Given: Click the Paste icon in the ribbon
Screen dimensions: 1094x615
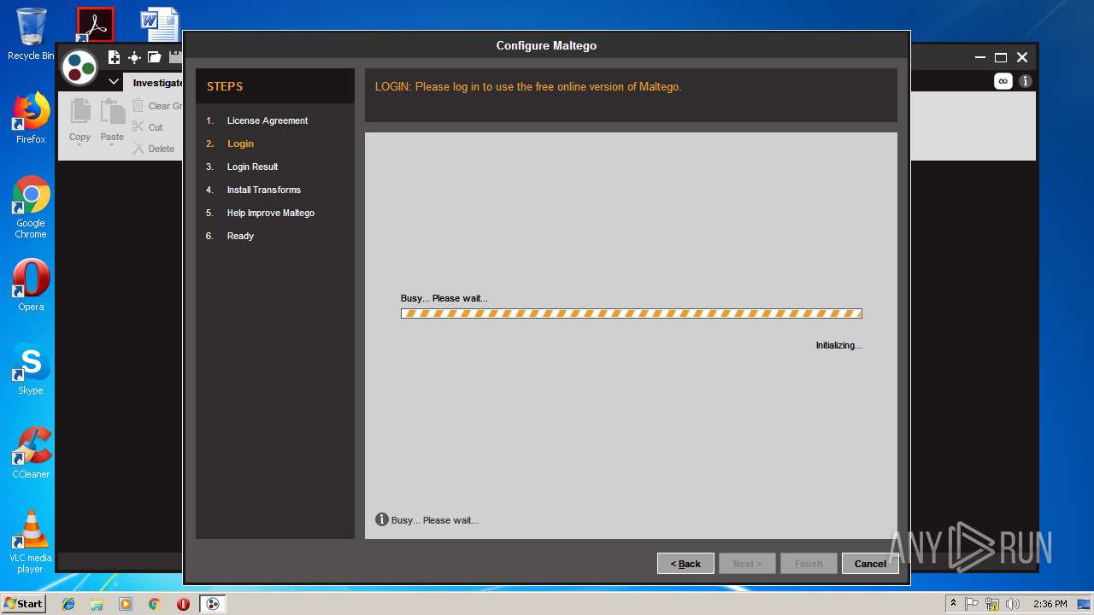Looking at the screenshot, I should pyautogui.click(x=112, y=111).
